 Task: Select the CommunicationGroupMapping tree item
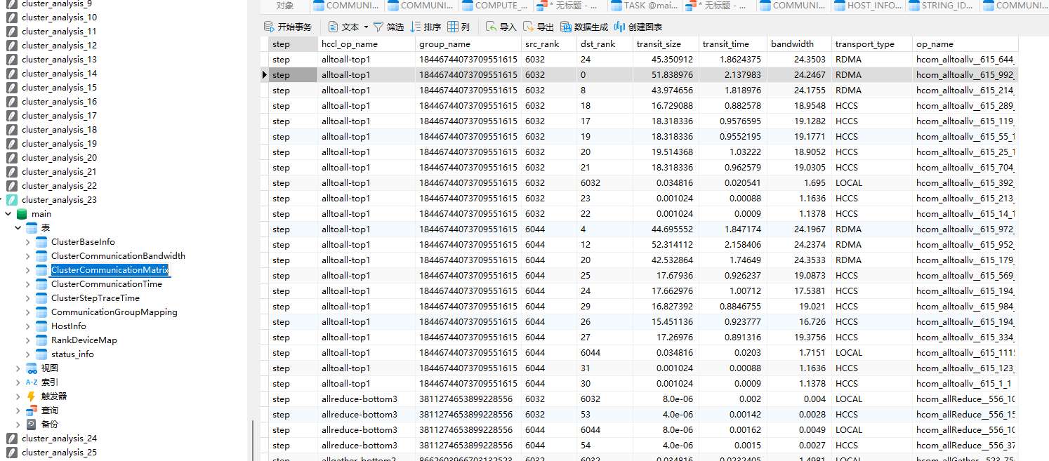(114, 312)
